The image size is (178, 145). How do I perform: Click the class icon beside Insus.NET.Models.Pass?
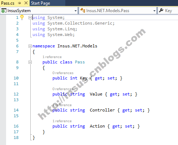(83, 10)
